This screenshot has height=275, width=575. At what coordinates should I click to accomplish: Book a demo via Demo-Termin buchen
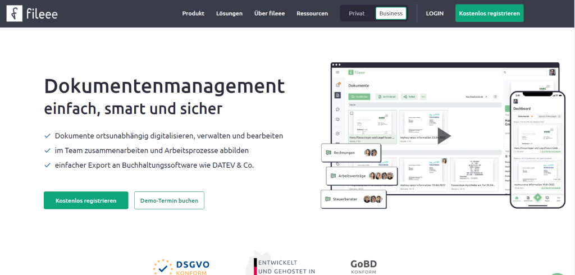(169, 200)
